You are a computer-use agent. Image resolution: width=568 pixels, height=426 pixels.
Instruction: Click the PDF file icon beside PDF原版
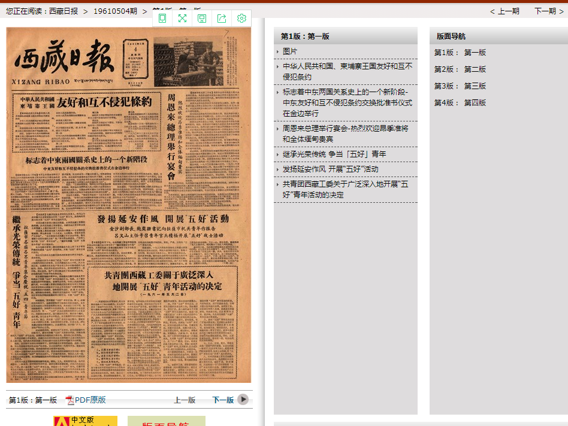(x=70, y=400)
